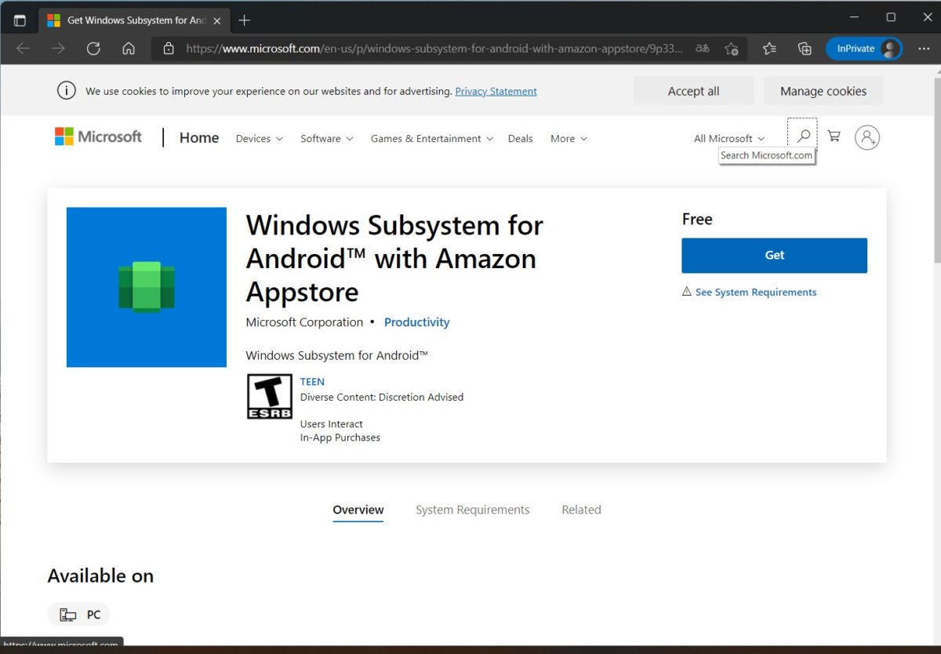
Task: Select the Overview tab
Action: 358,510
